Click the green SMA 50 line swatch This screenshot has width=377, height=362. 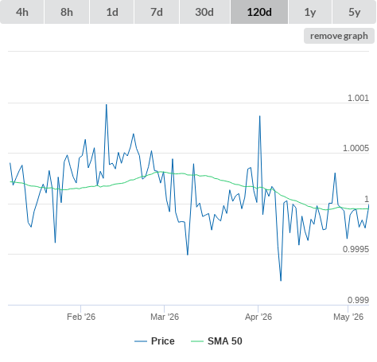197,341
